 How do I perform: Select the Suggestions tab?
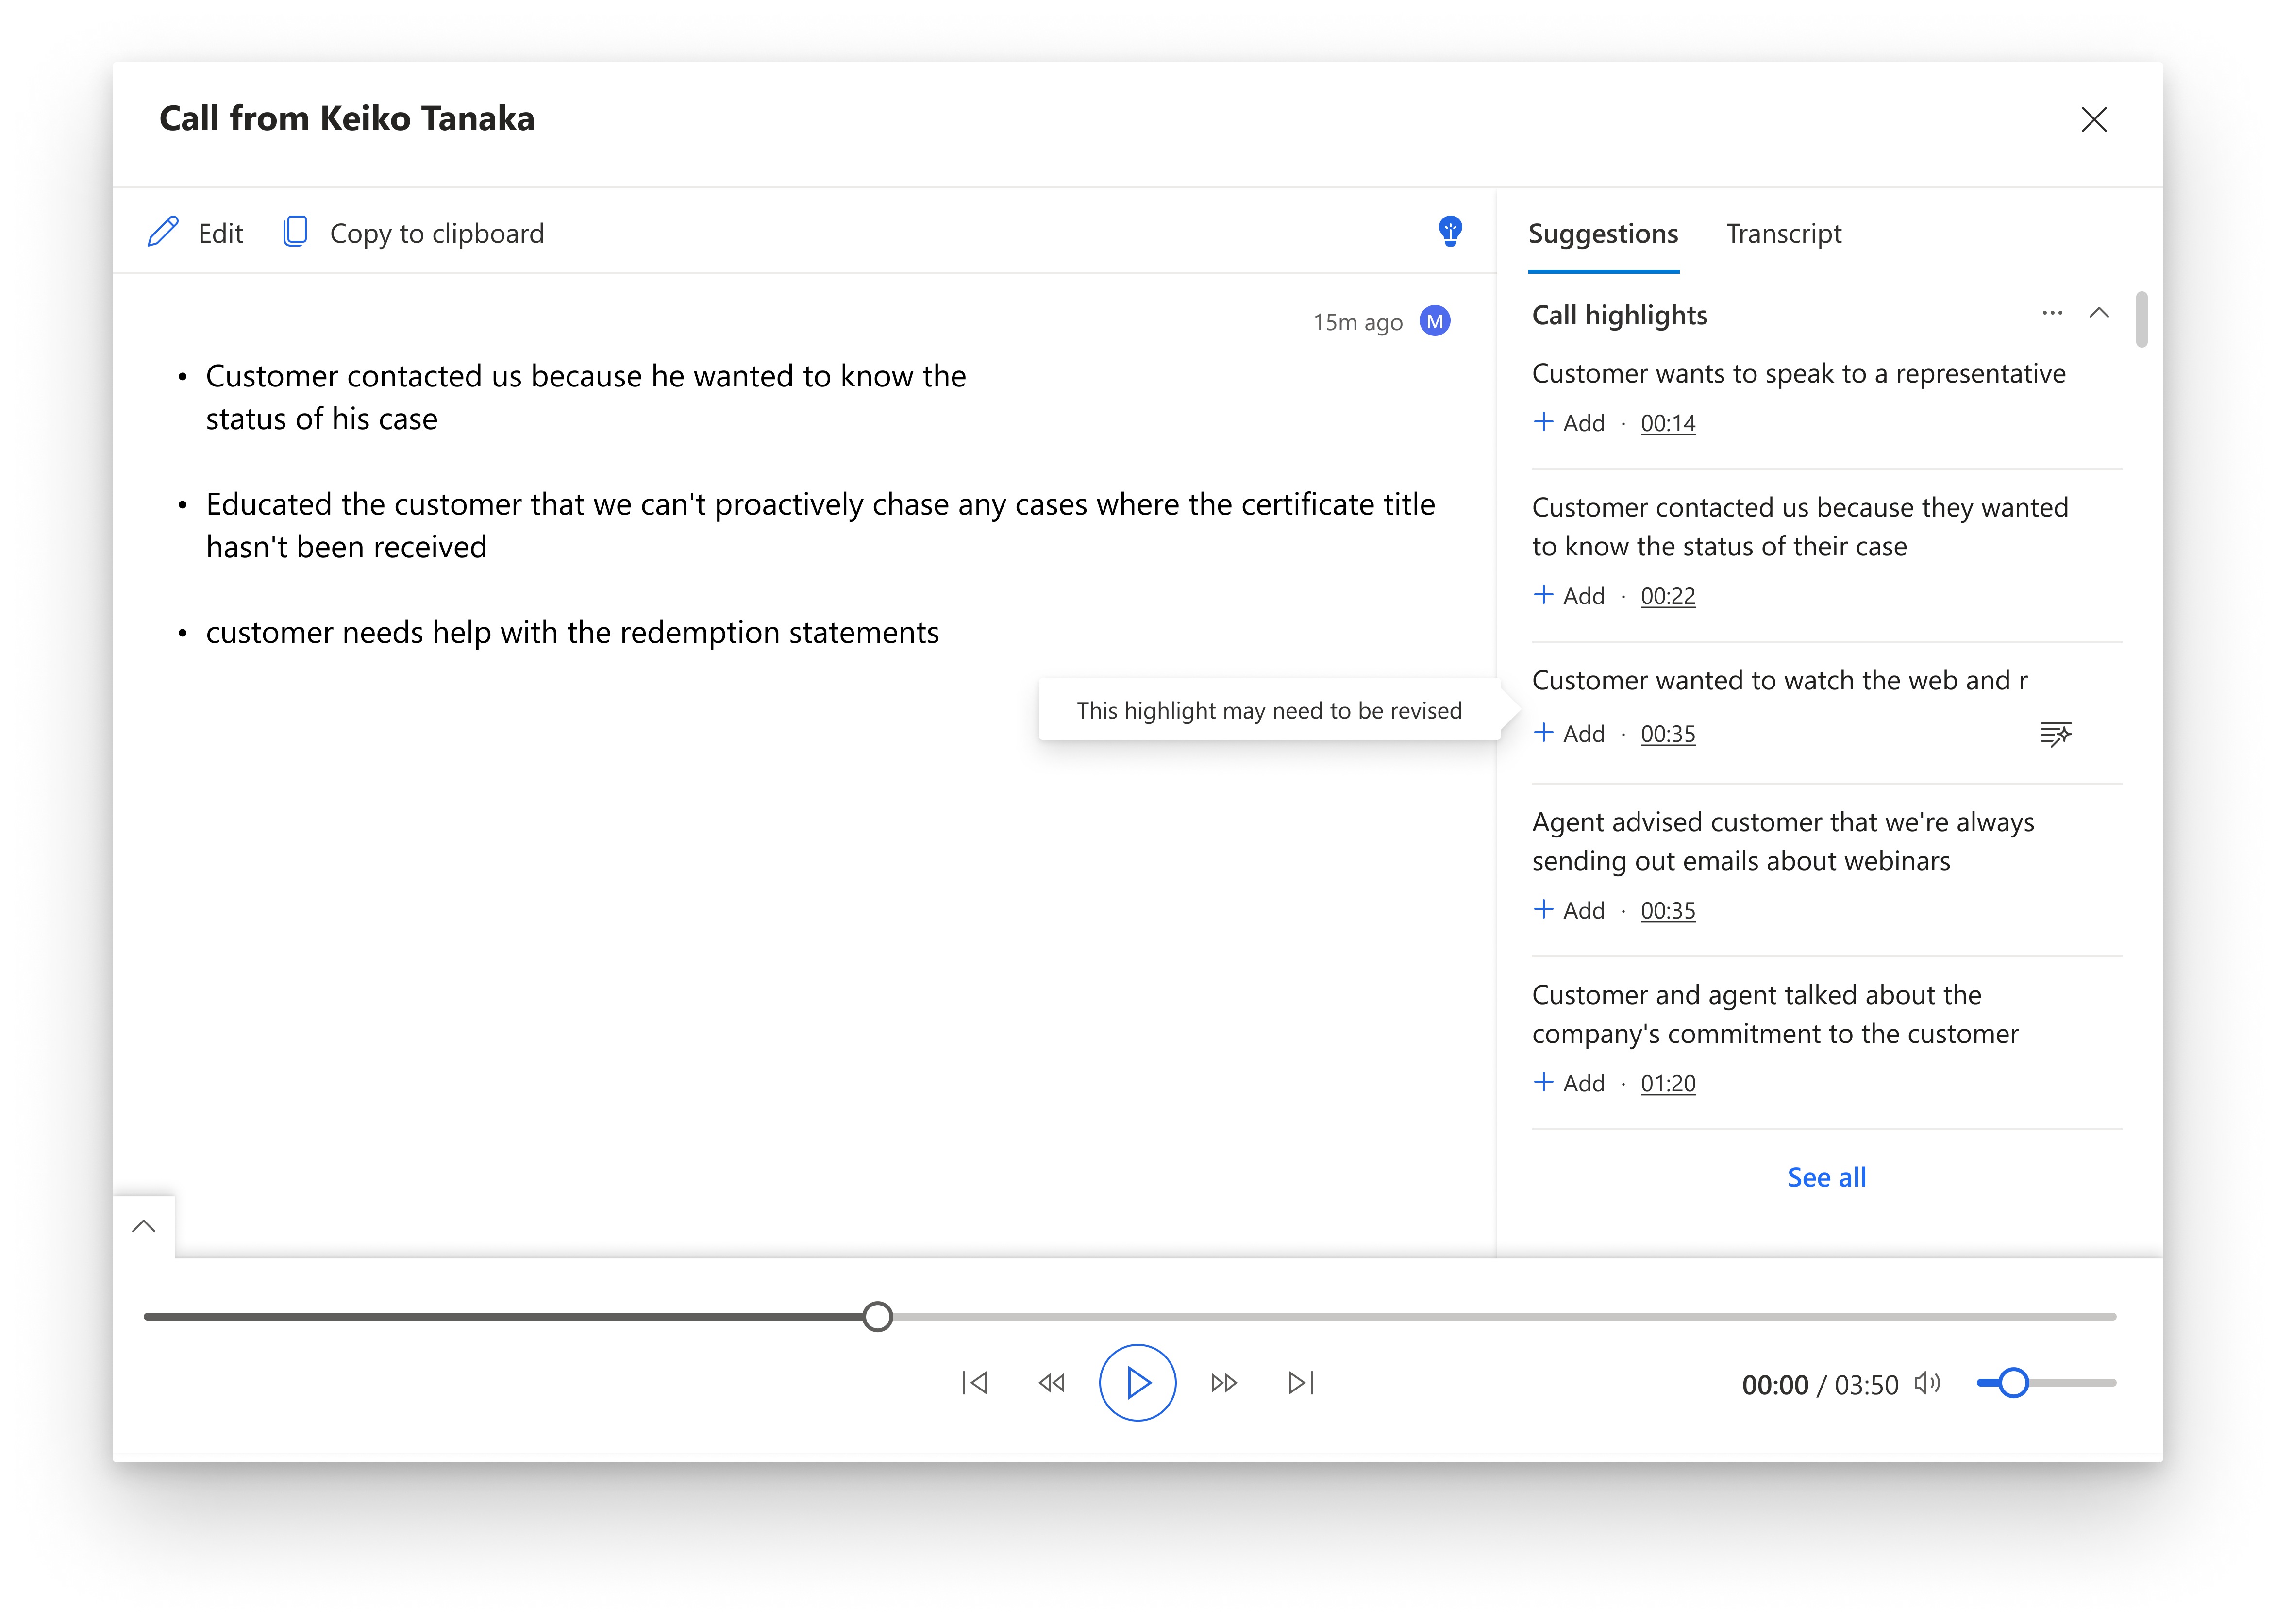[1603, 233]
